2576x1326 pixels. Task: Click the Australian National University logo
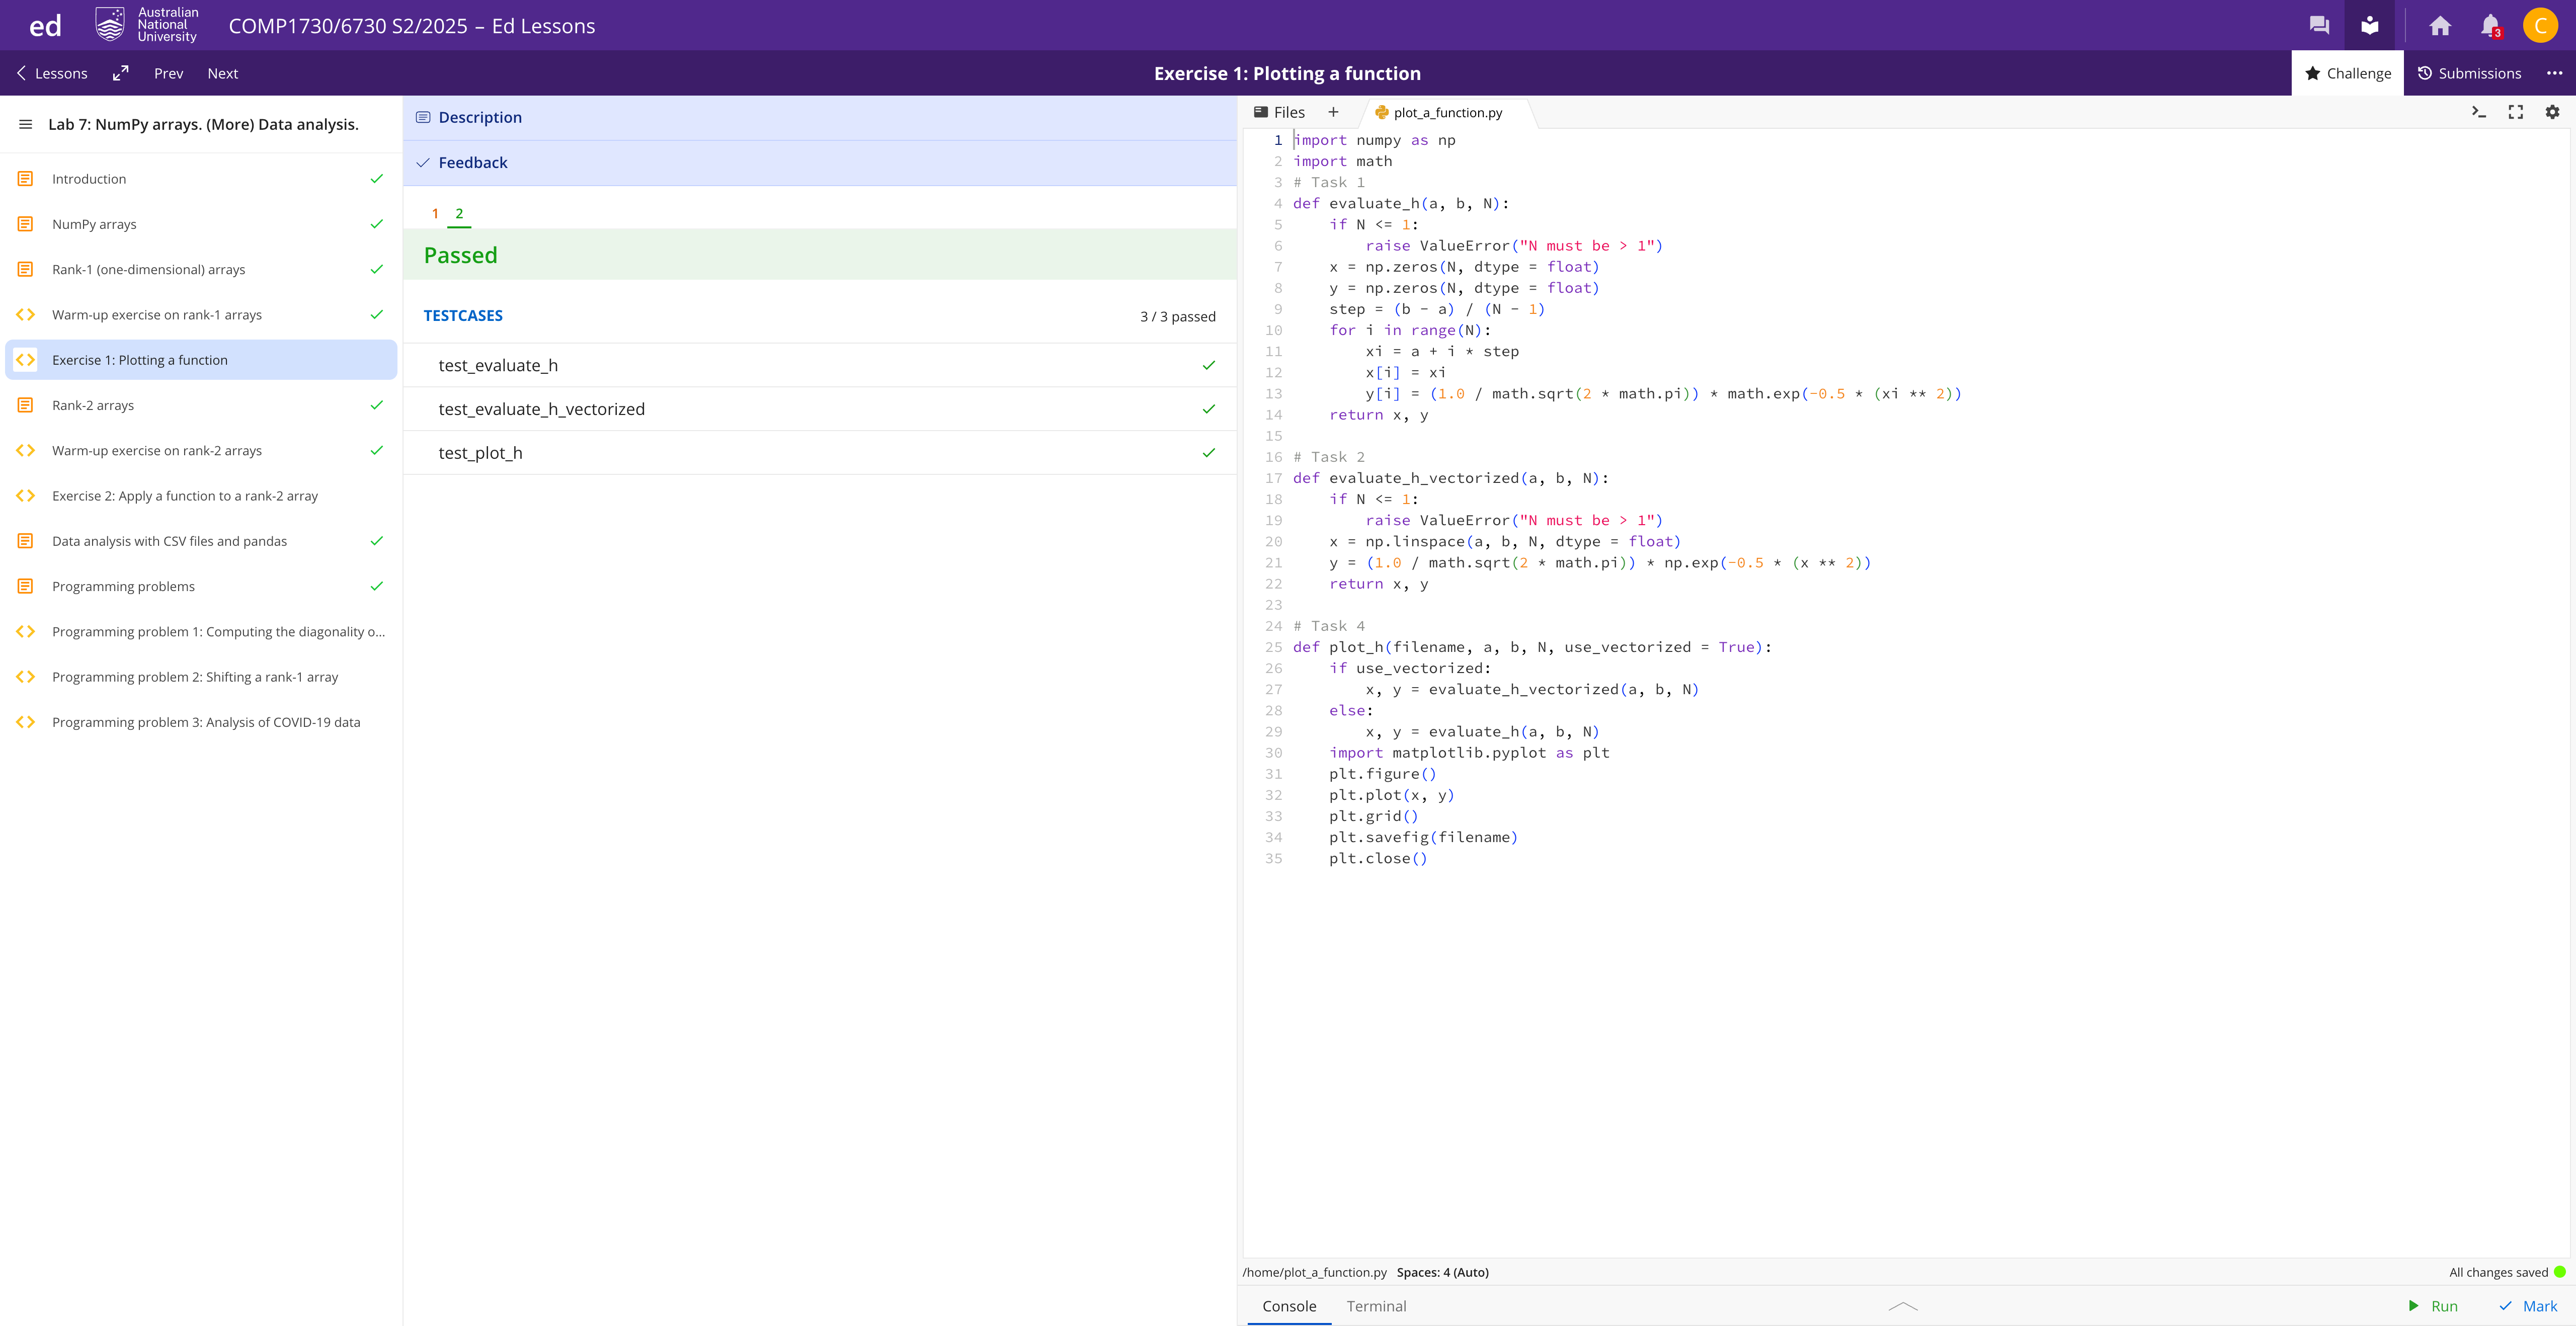tap(146, 25)
